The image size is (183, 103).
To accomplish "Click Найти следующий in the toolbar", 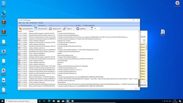I will 89,25.
